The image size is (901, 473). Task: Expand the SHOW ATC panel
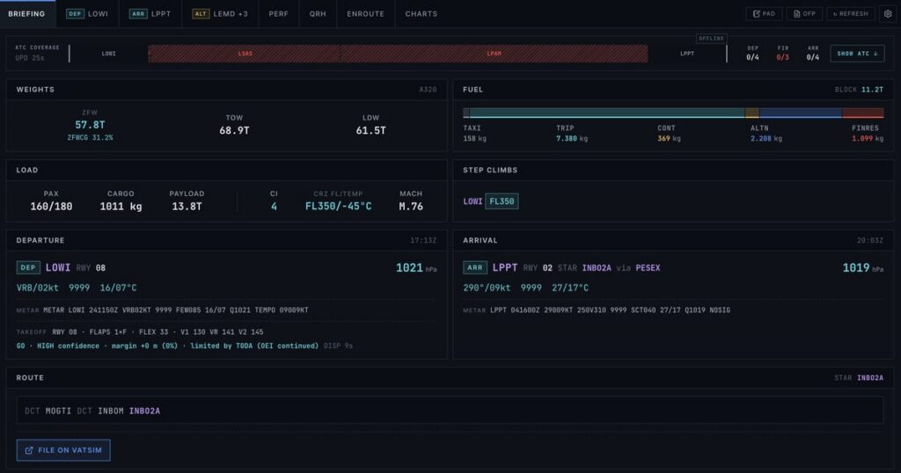857,54
